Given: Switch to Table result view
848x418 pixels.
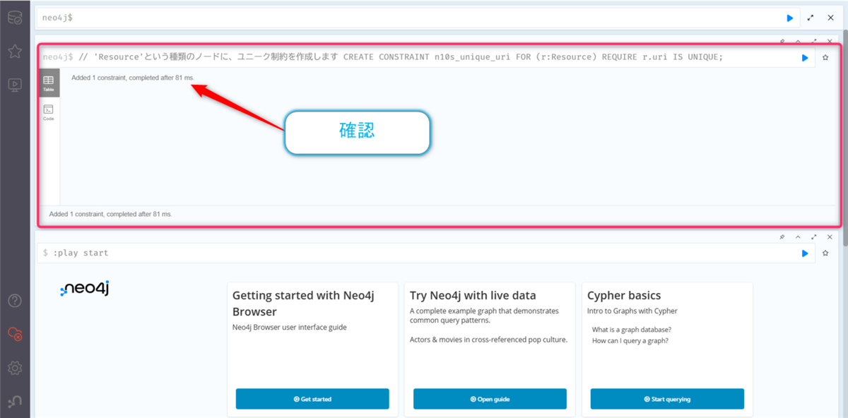Looking at the screenshot, I should point(49,84).
